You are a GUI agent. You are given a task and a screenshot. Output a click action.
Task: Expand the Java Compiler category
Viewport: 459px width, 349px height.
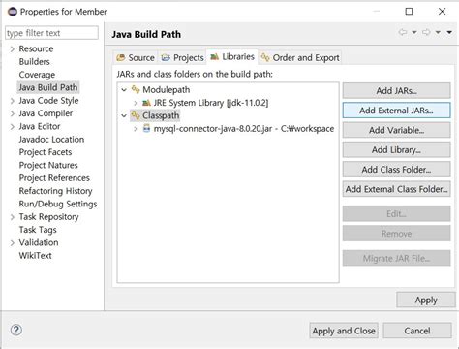tap(13, 113)
